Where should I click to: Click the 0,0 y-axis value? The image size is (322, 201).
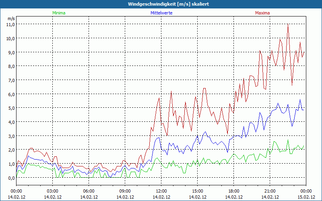click(x=12, y=178)
